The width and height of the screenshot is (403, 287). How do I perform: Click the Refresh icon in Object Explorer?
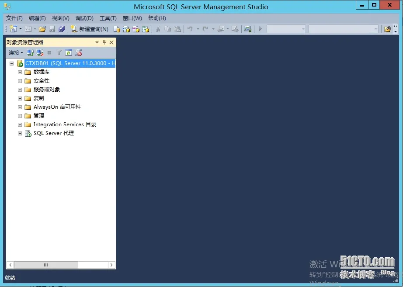pos(69,53)
